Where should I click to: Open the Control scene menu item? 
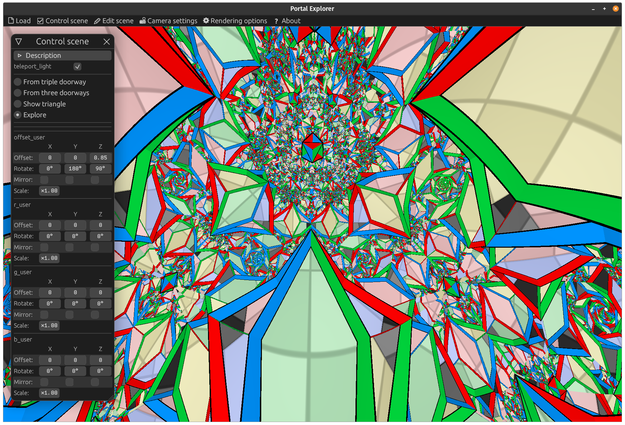click(62, 21)
